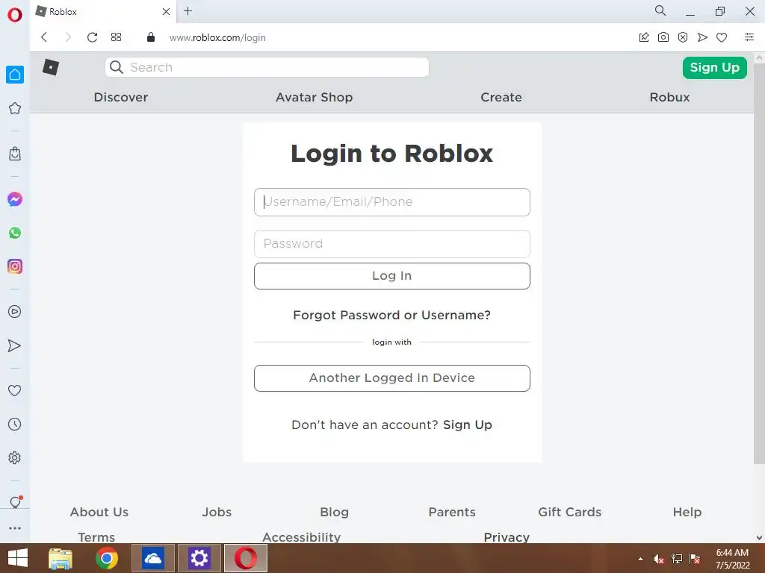
Task: Open Chrome from the Windows taskbar
Action: coord(106,558)
